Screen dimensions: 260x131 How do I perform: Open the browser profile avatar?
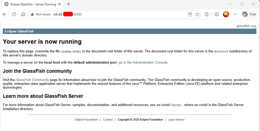pyautogui.click(x=226, y=14)
